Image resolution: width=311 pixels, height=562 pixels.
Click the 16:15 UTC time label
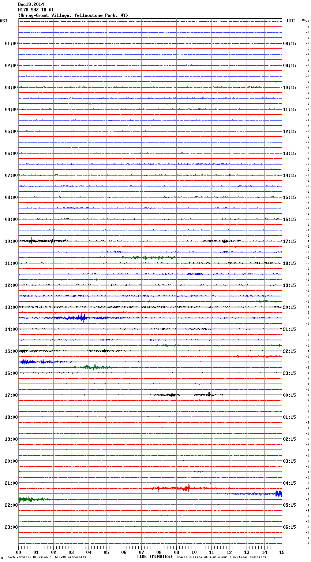tap(289, 219)
